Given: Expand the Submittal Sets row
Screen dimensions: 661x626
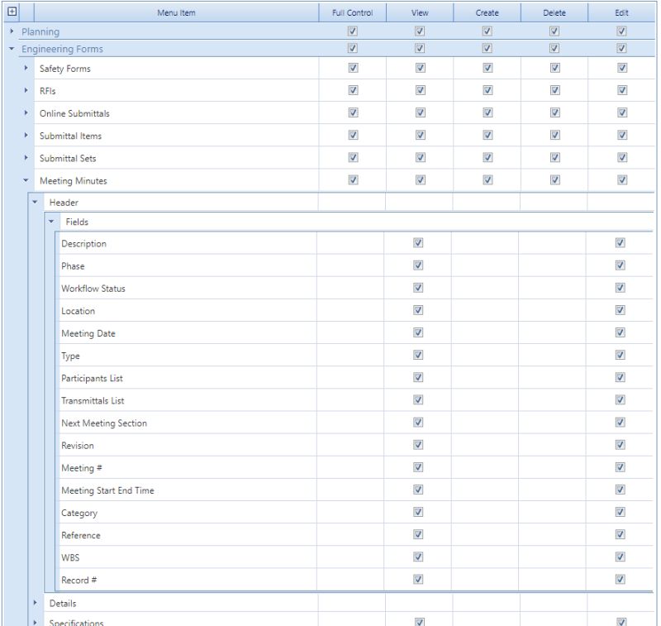Looking at the screenshot, I should pos(26,158).
